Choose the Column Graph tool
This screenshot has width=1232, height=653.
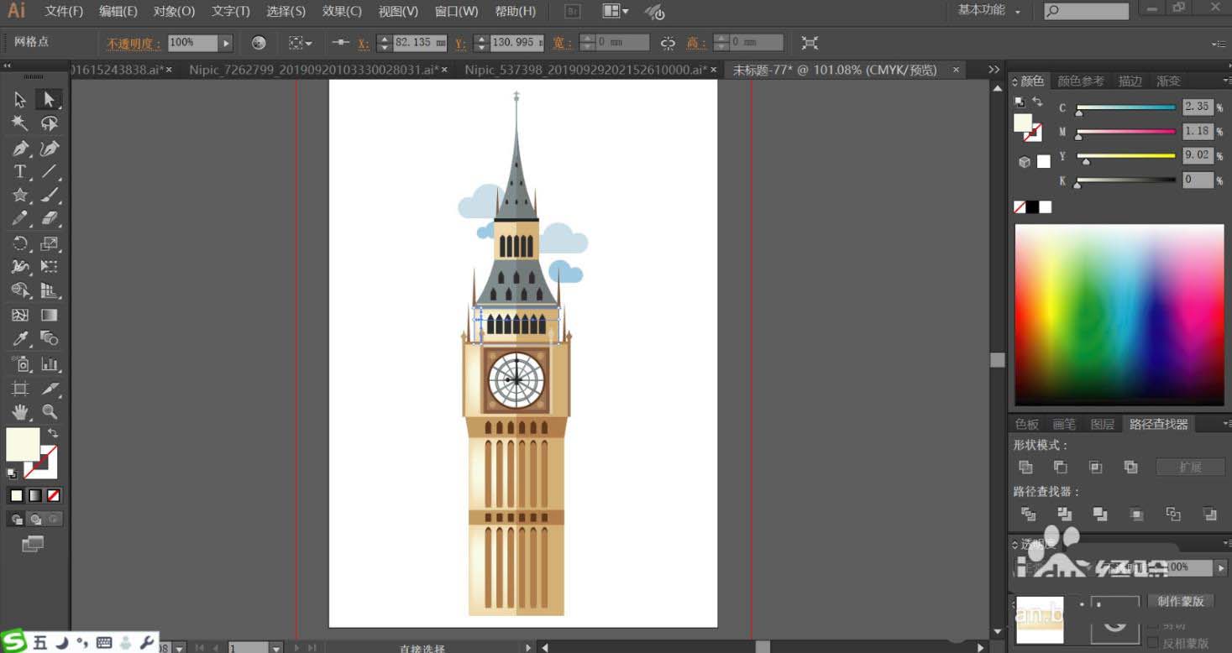49,364
